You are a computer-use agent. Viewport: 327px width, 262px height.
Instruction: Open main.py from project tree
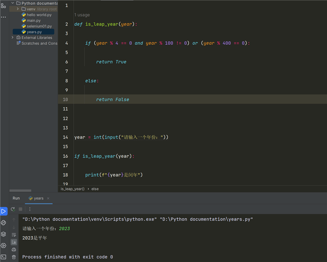(34, 20)
